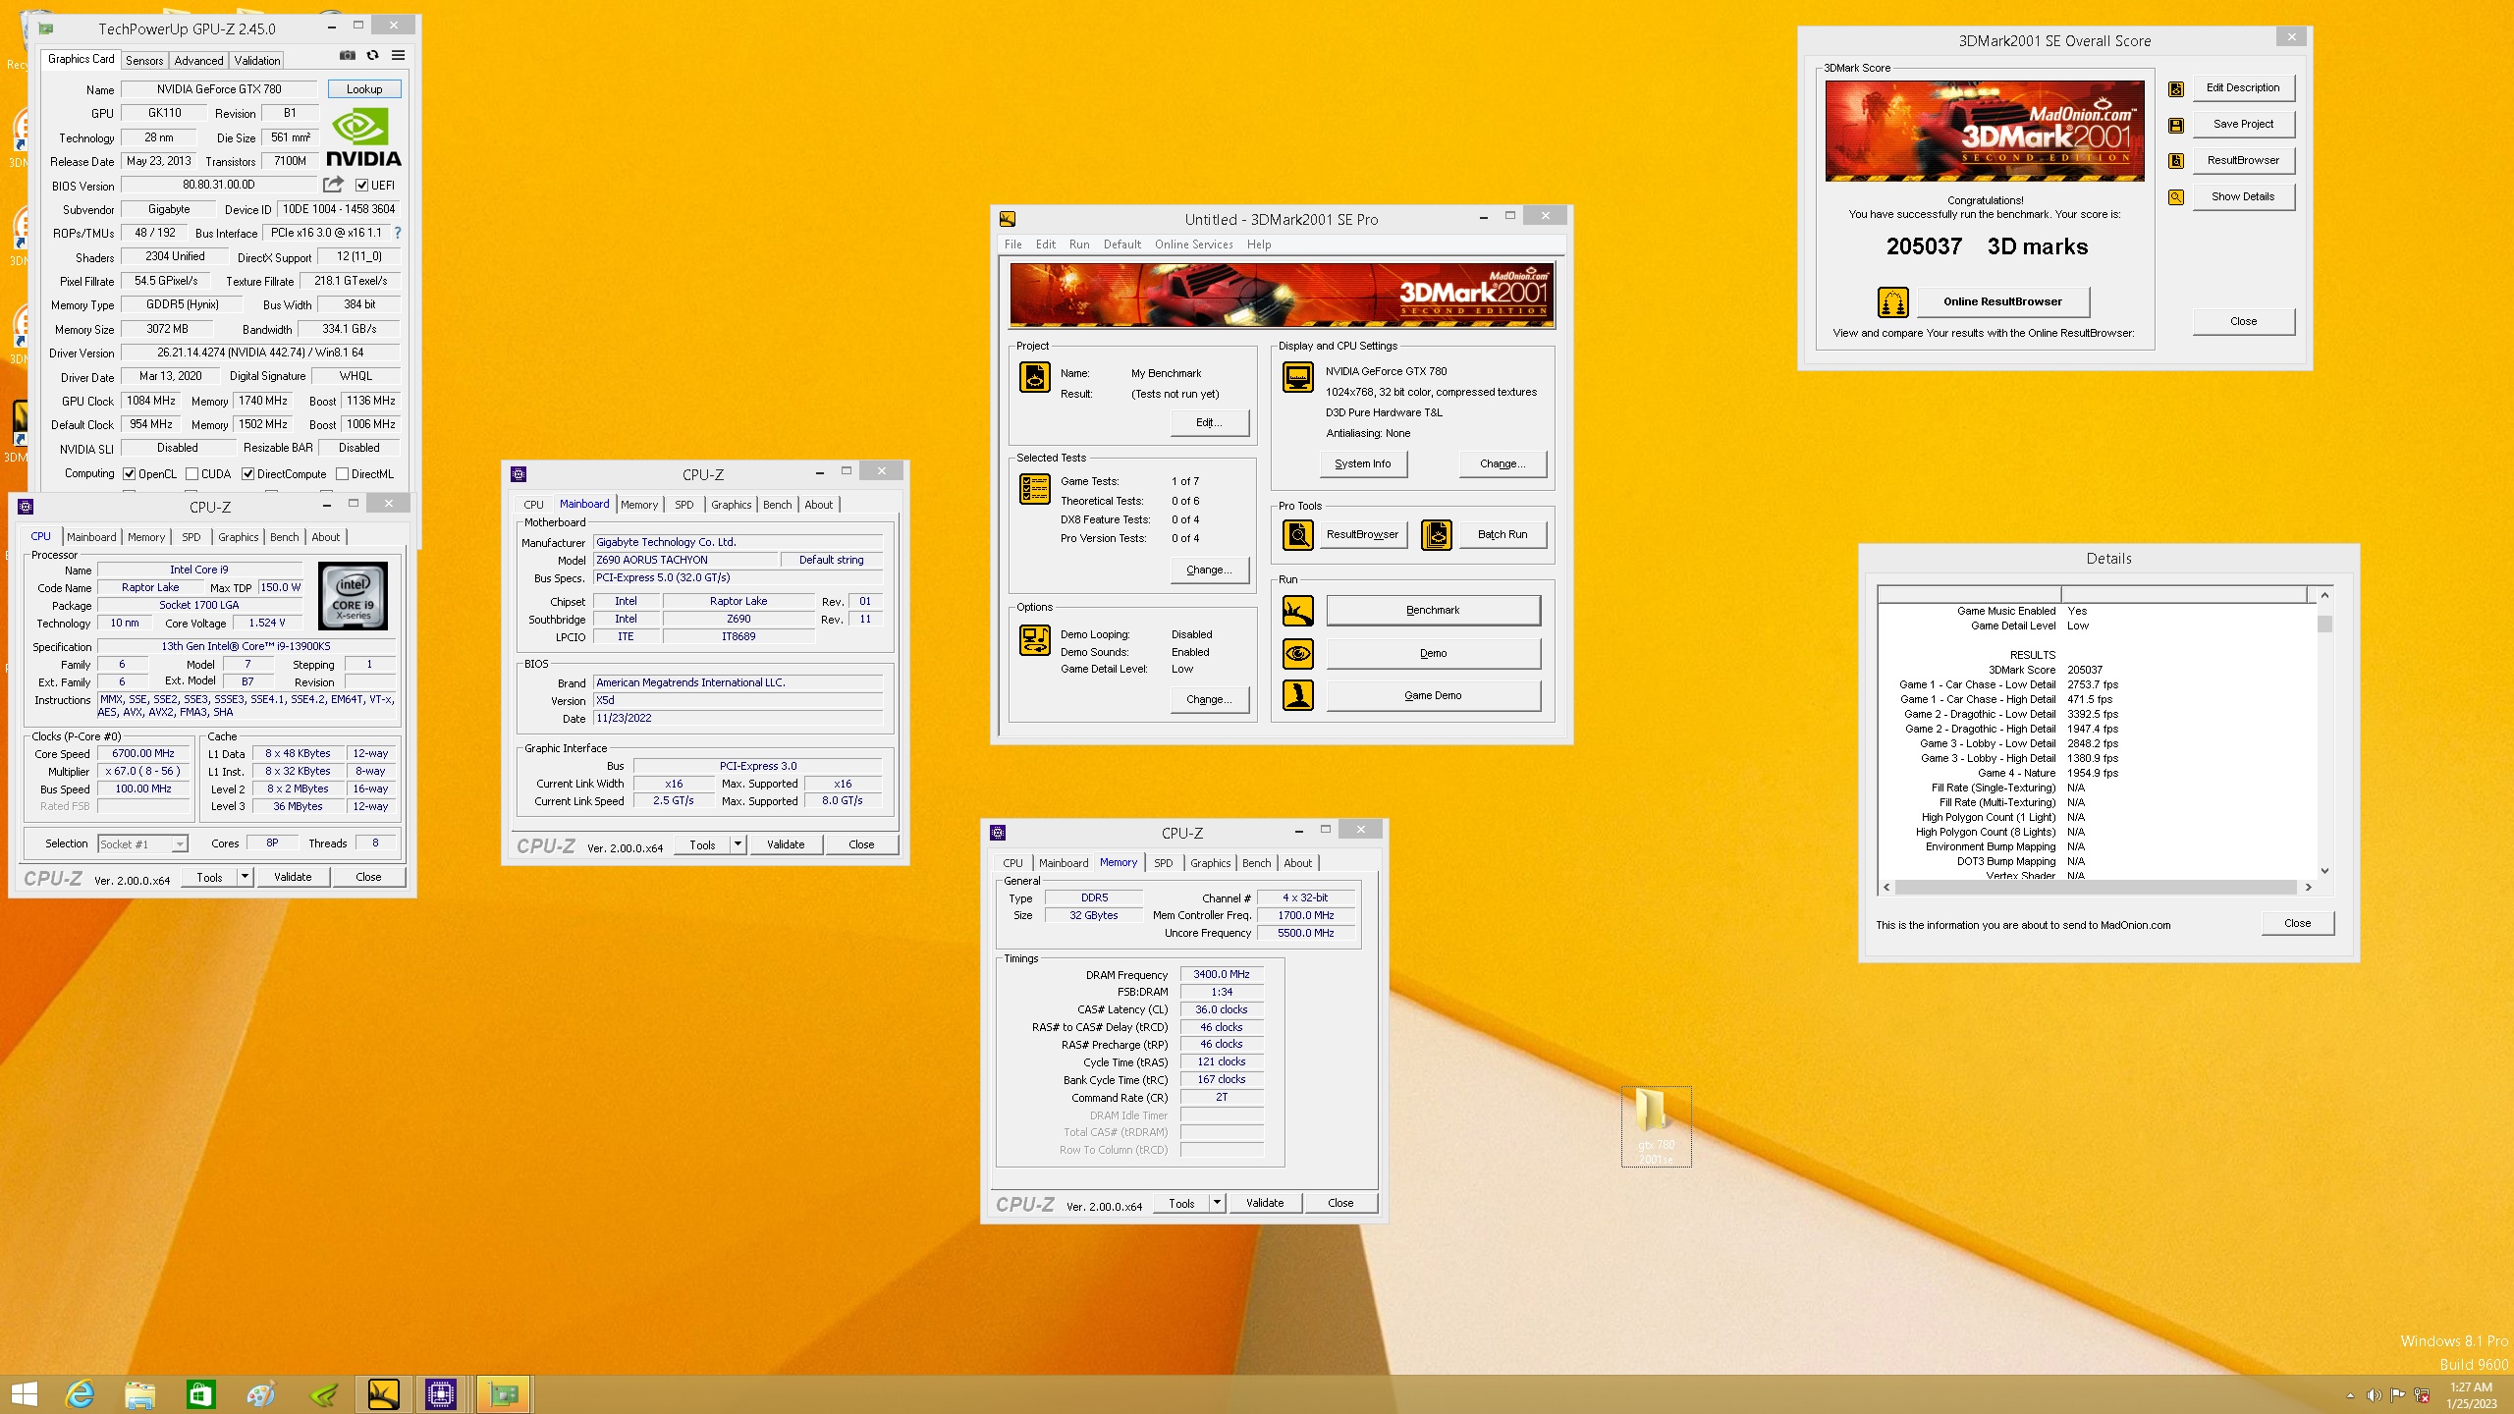
Task: Click Close button in the Details window
Action: pyautogui.click(x=2297, y=923)
